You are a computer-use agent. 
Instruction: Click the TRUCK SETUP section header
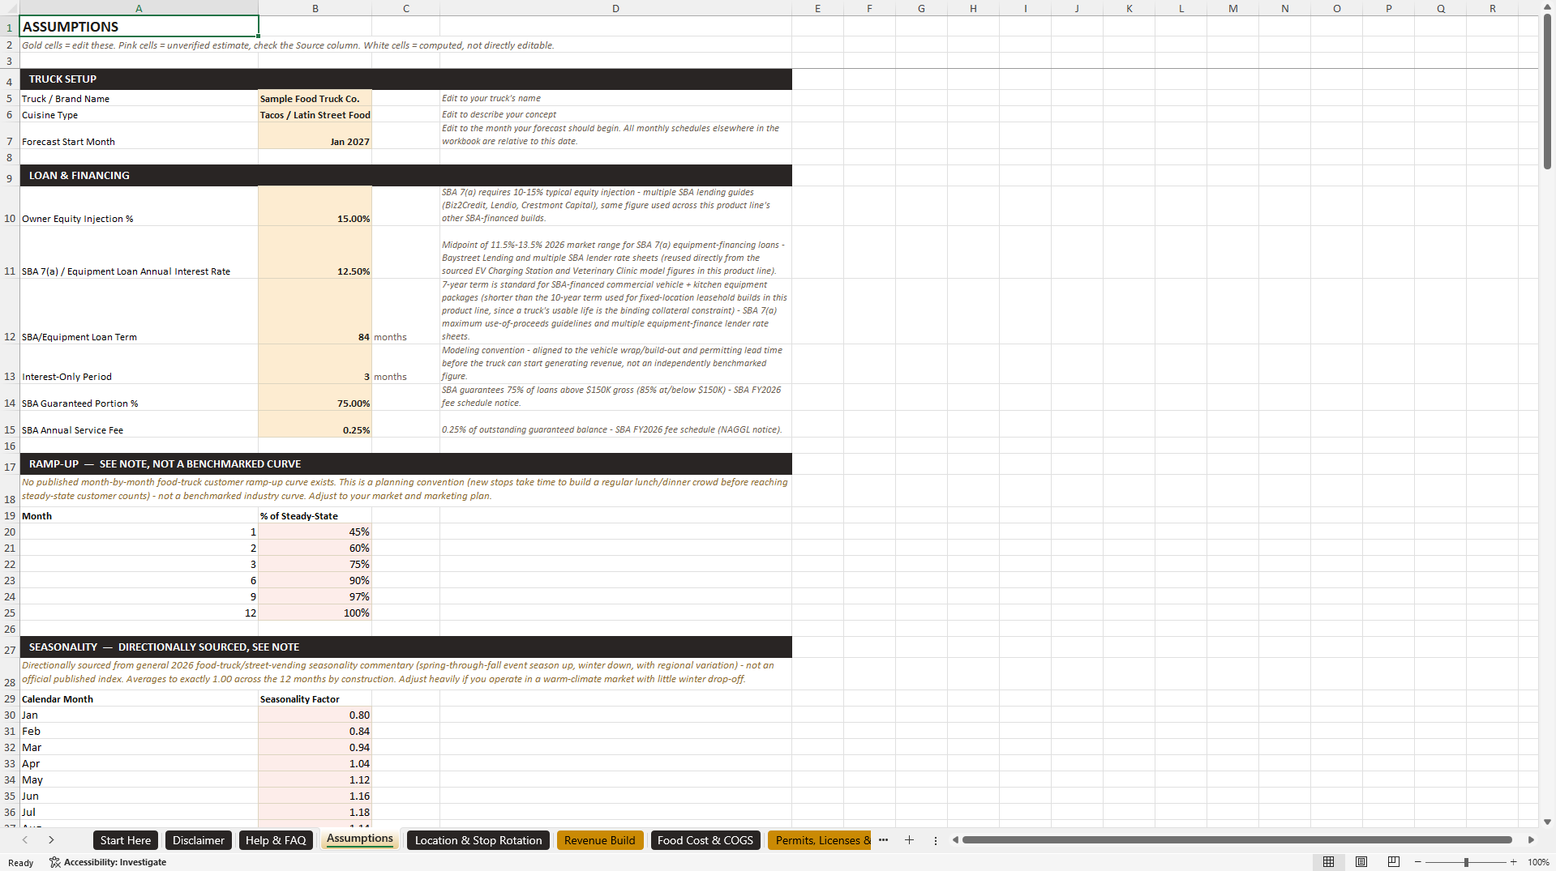(405, 79)
